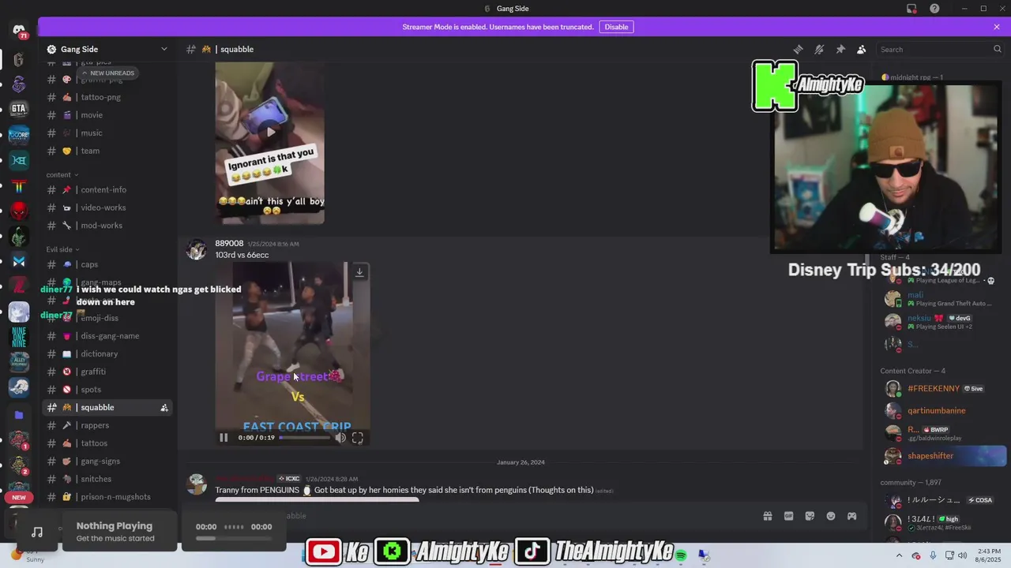The height and width of the screenshot is (568, 1011).
Task: Seek in the video progress bar
Action: (305, 437)
